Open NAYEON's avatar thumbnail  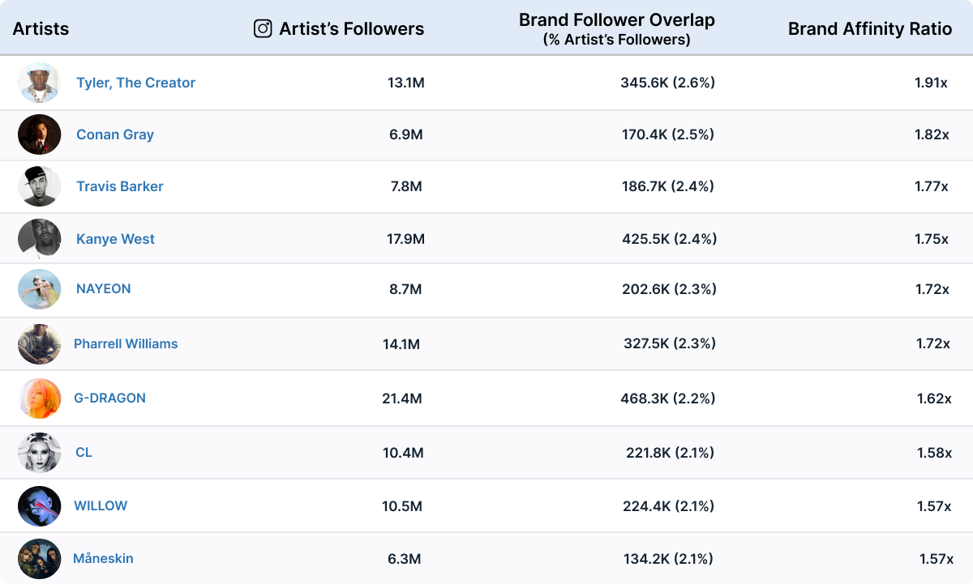coord(39,289)
